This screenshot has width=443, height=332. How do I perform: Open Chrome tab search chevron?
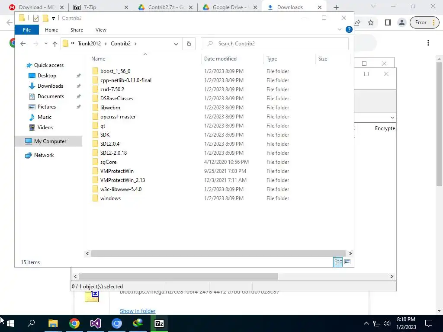[373, 6]
